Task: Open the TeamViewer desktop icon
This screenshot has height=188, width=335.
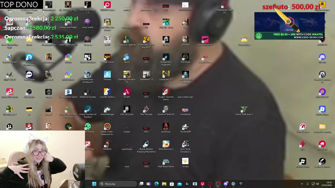Action: (29, 76)
